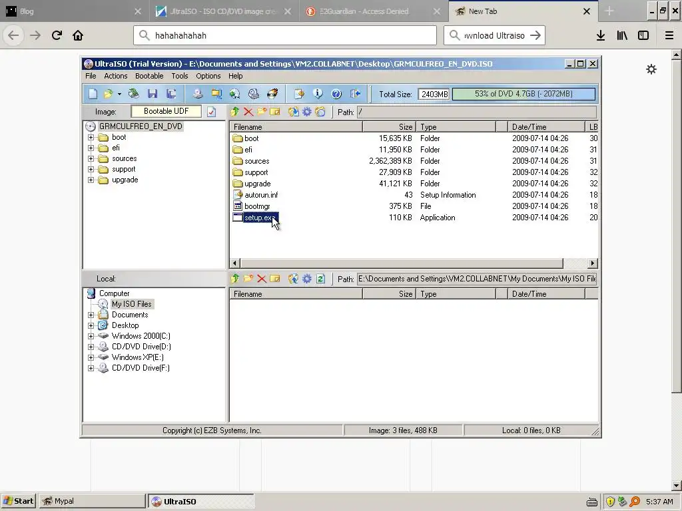
Task: Click the Open file folder icon
Action: 108,94
